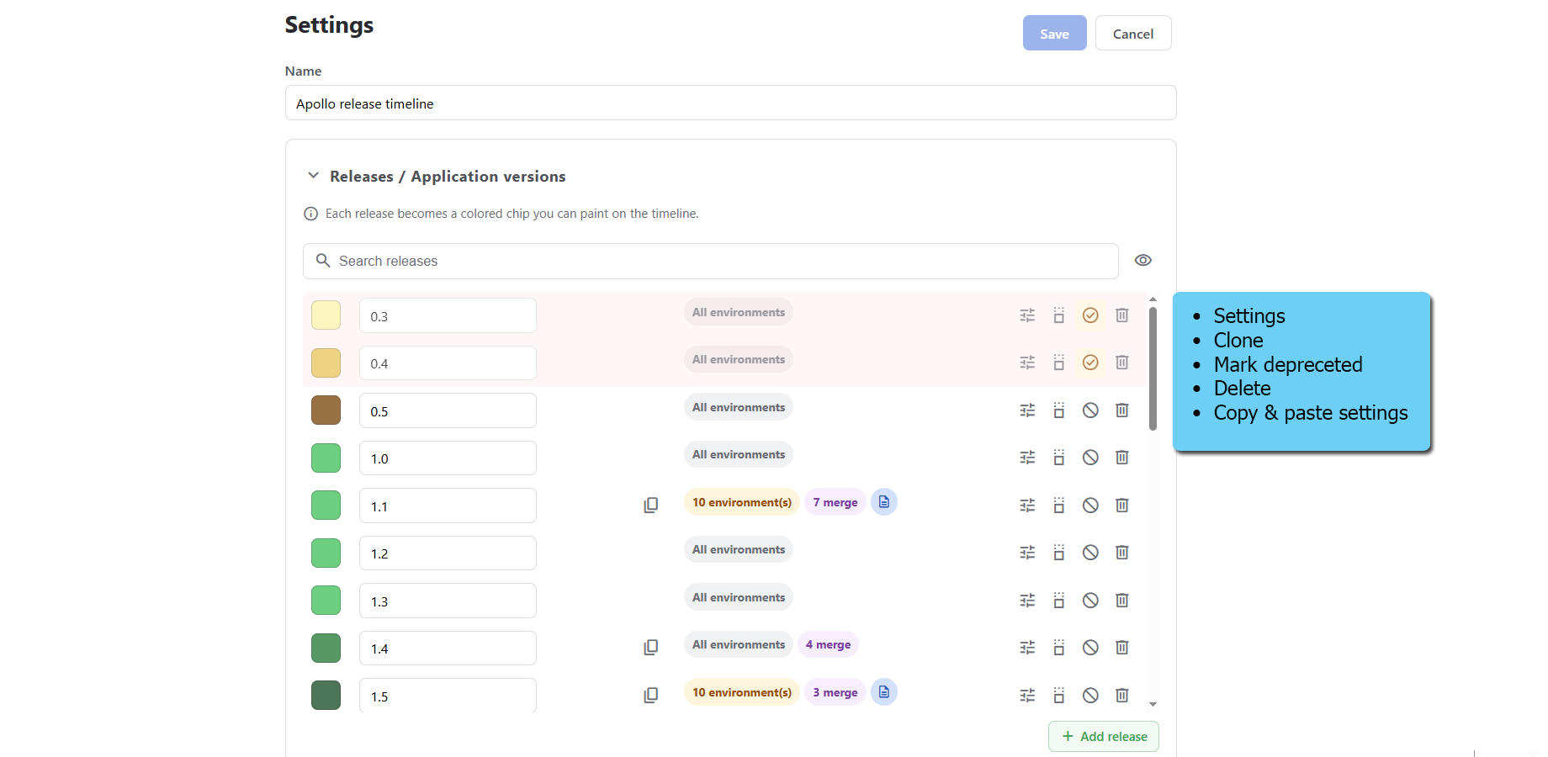This screenshot has width=1548, height=757.
Task: Edit release name field 1.0
Action: (x=448, y=458)
